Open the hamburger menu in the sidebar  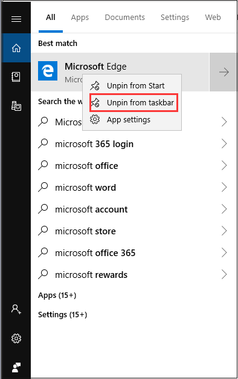(16, 19)
